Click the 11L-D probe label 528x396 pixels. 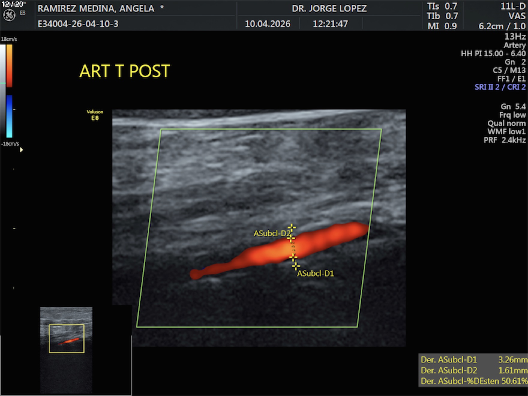point(513,6)
